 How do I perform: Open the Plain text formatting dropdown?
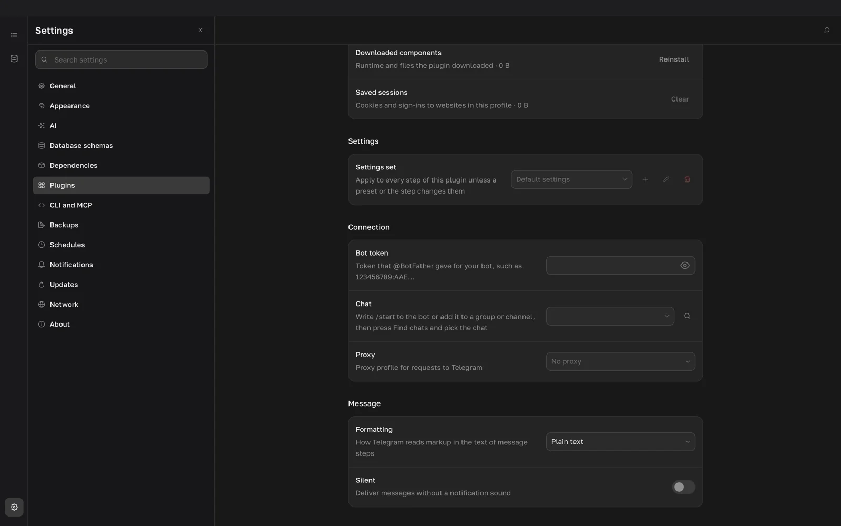coord(620,442)
